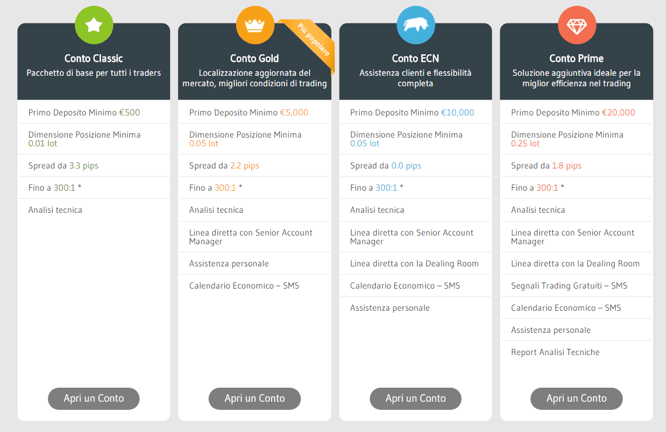Click 'Segnali Trading Gratuiti – SMS' row
The image size is (666, 432).
[x=577, y=286]
